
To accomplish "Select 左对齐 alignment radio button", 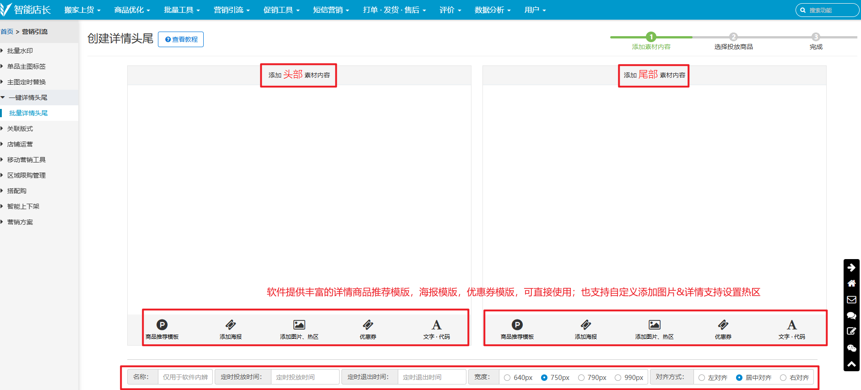I will tap(702, 378).
